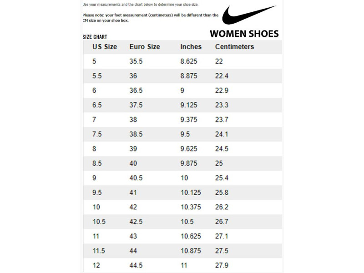Click the Inches column header
The width and height of the screenshot is (364, 273).
point(191,47)
